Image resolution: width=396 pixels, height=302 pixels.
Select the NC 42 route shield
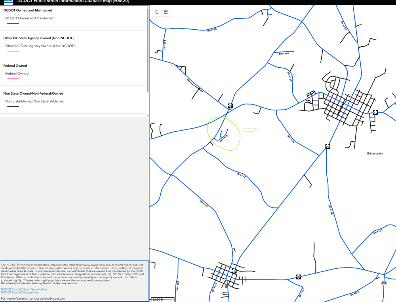point(375,112)
